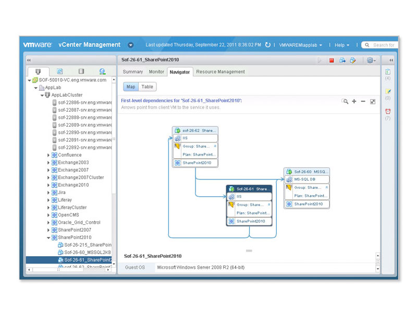Collapse Group section in sof-26-62 node

(x=215, y=146)
